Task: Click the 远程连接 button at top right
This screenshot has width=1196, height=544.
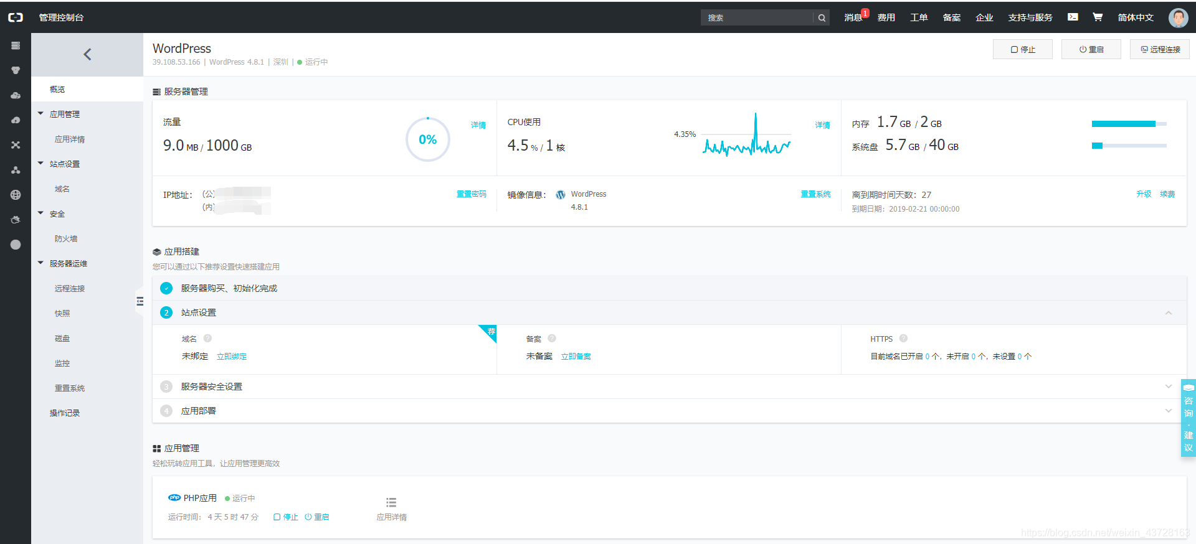Action: (x=1160, y=49)
